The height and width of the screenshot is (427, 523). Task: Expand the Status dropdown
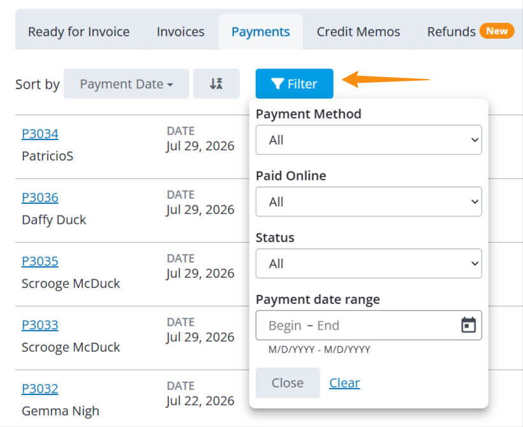pyautogui.click(x=369, y=263)
